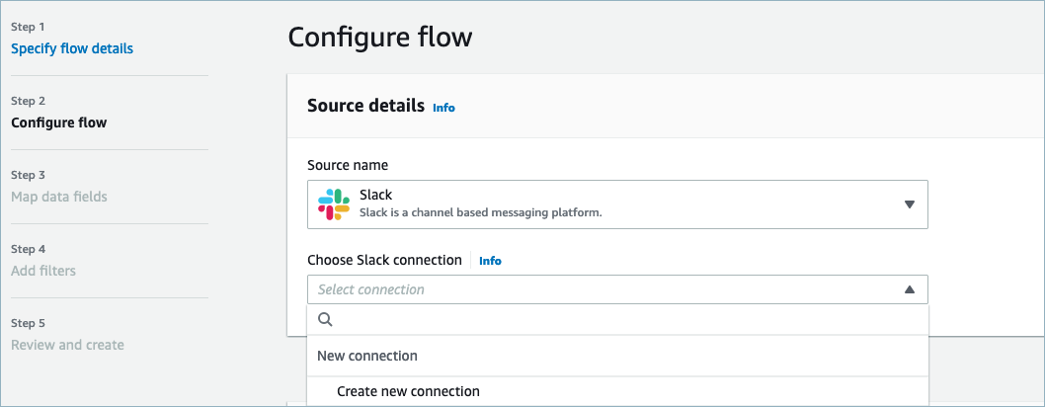Click the Slack logo icon

point(334,204)
